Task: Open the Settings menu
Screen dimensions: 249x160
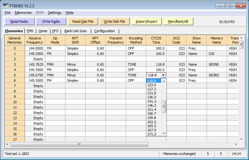Action: point(54,13)
